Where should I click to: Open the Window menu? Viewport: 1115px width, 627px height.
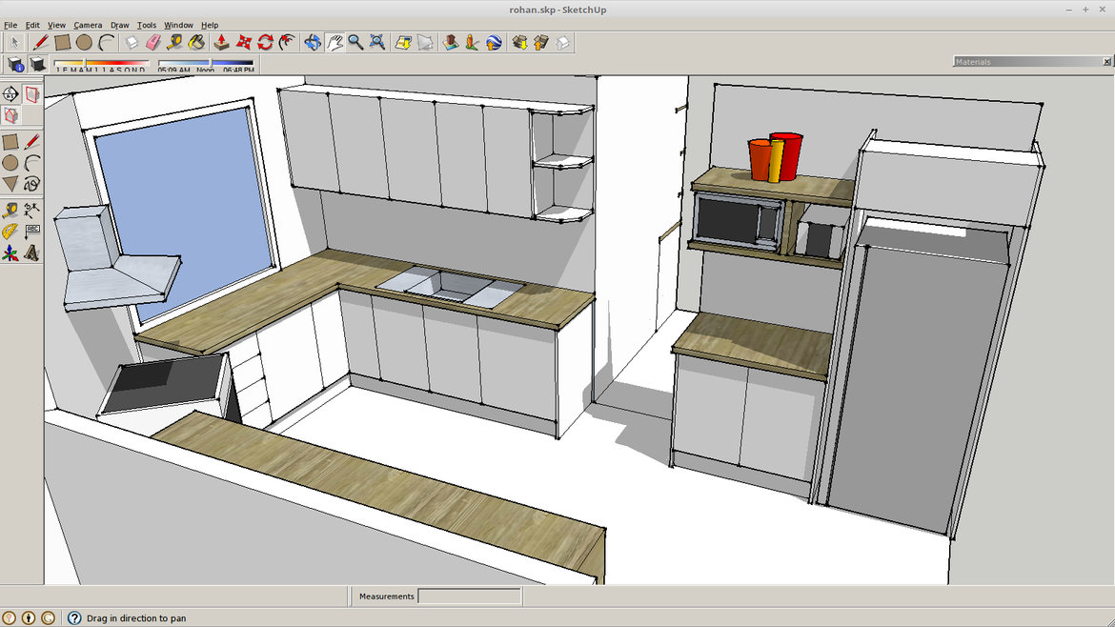(178, 25)
